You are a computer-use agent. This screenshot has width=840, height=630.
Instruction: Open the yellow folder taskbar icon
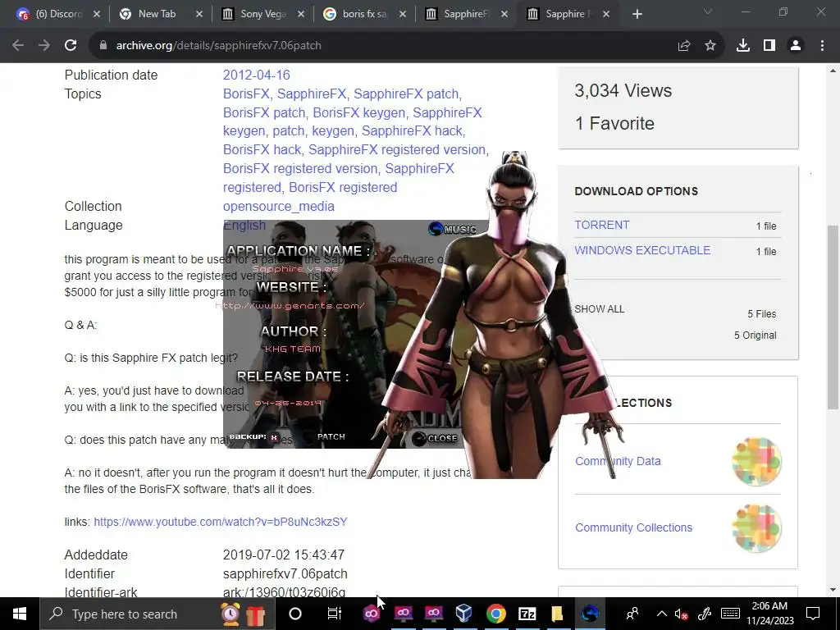557,614
